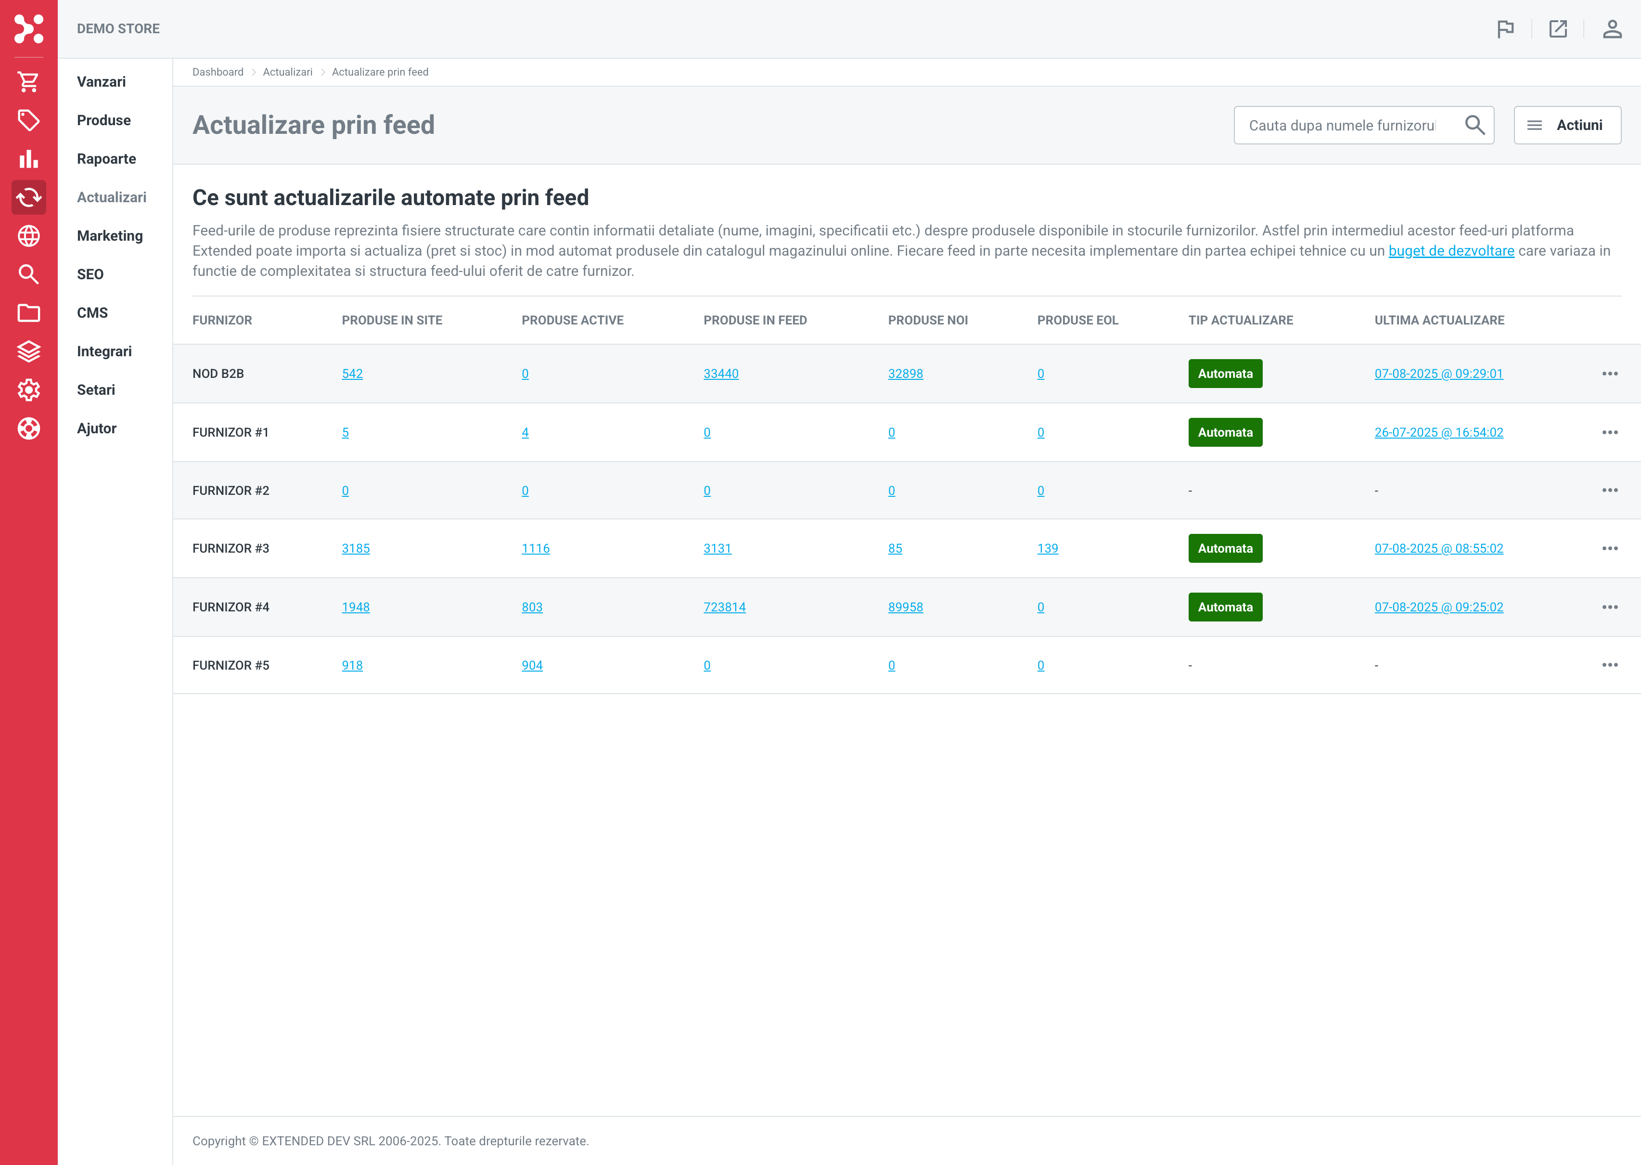Viewport: 1641px width, 1165px height.
Task: Go to SEO menu text item
Action: pyautogui.click(x=90, y=274)
